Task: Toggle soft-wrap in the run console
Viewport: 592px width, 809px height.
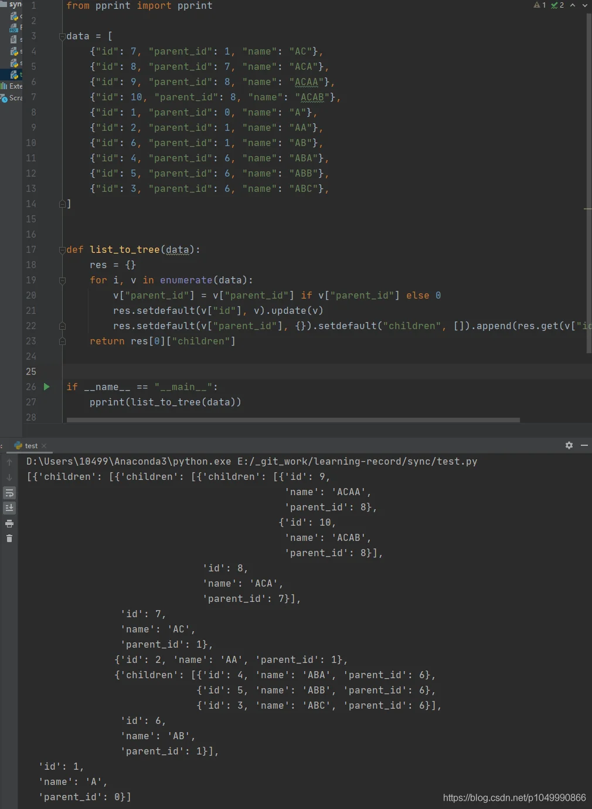Action: (x=9, y=493)
